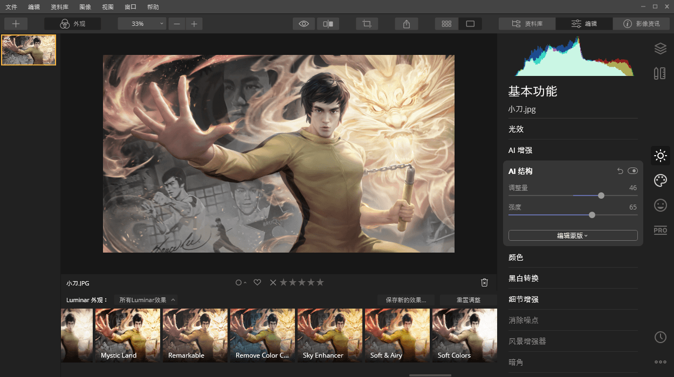Click the 强度 slider handle
The width and height of the screenshot is (674, 377).
tap(592, 215)
